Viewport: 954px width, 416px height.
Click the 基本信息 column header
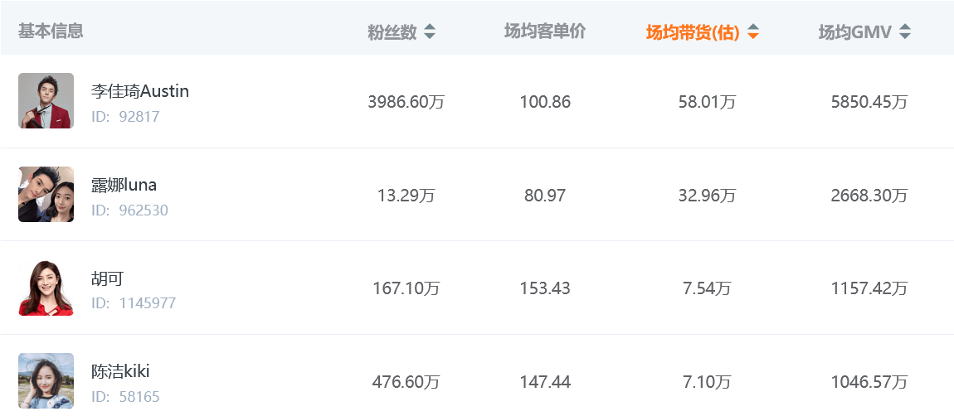tap(51, 31)
